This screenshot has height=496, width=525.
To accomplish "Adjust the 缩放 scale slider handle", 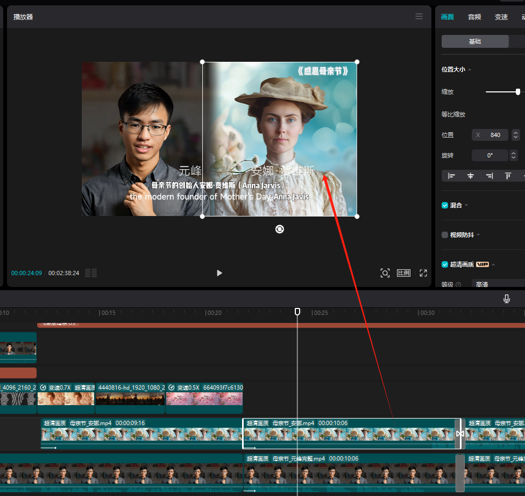I will coord(518,92).
